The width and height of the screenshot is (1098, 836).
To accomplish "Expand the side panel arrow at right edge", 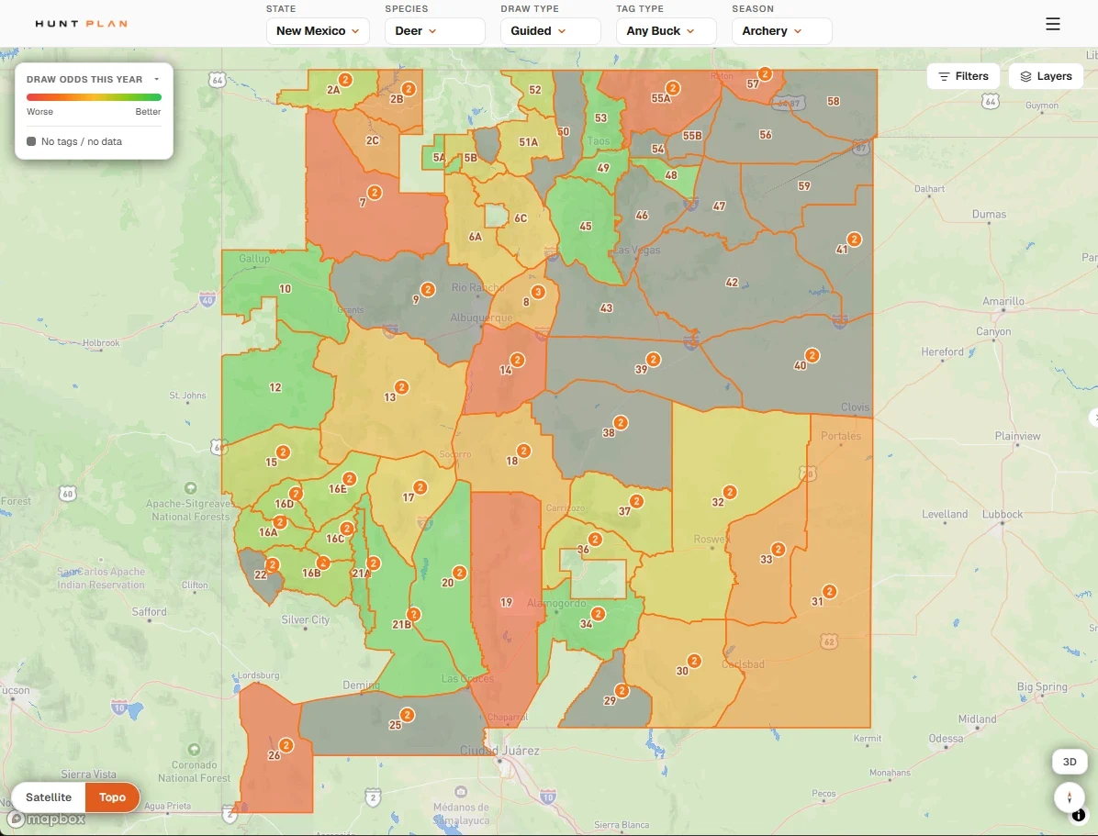I will tap(1093, 418).
